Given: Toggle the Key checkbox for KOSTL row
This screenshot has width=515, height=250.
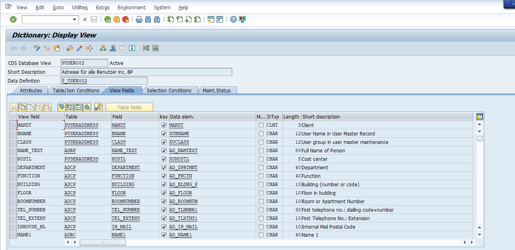Looking at the screenshot, I should [164, 159].
